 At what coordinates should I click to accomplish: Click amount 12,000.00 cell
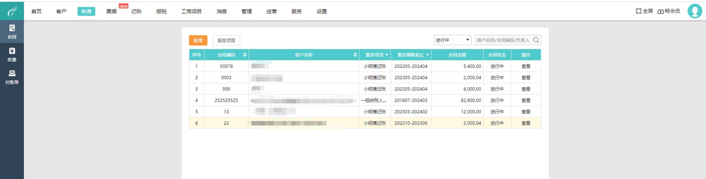(x=457, y=112)
